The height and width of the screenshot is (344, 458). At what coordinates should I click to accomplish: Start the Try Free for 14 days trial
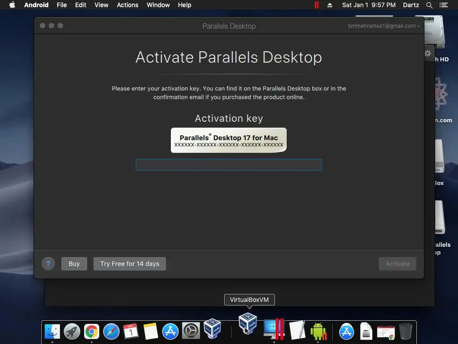tap(130, 264)
